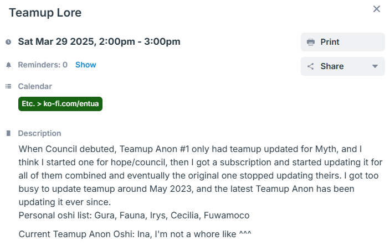Image resolution: width=390 pixels, height=246 pixels.
Task: Click the bell icon next to Reminders
Action: (8, 65)
